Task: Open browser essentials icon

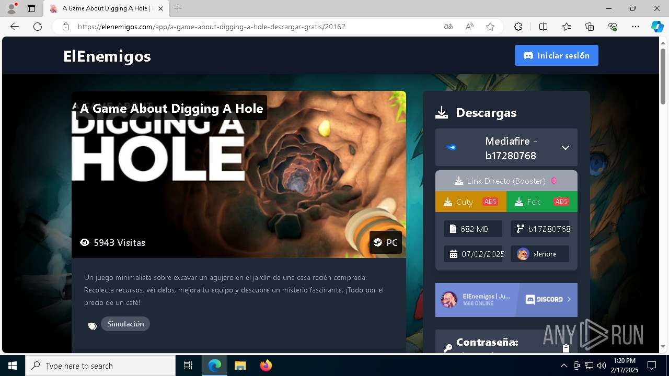Action: click(x=613, y=27)
